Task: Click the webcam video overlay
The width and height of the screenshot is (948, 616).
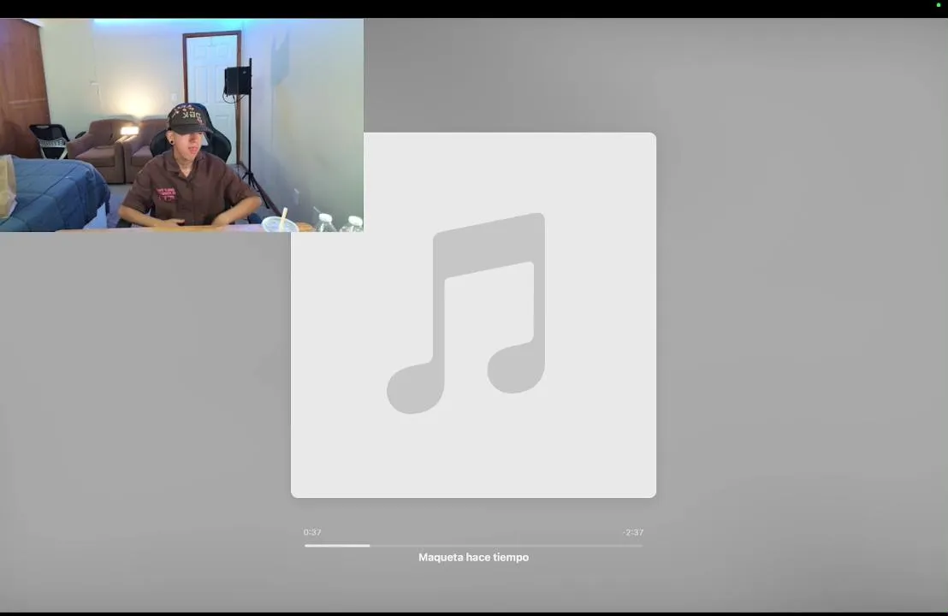Action: pos(181,125)
